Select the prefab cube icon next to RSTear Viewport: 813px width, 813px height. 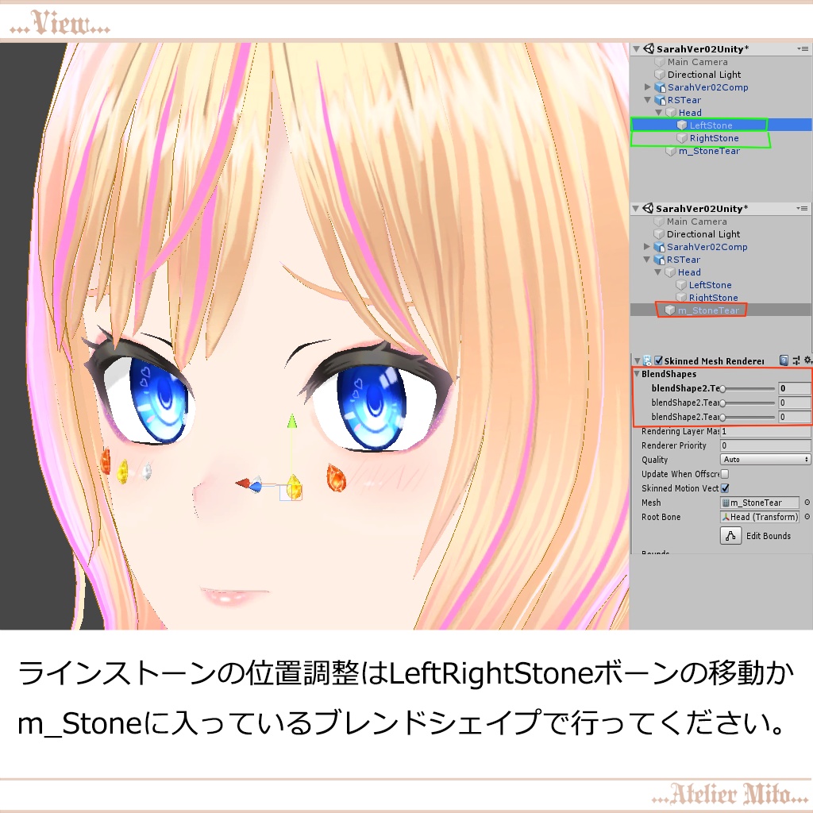click(661, 100)
